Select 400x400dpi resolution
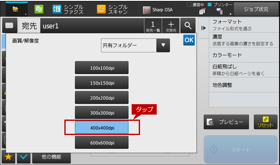280x165 pixels. [x=102, y=127]
